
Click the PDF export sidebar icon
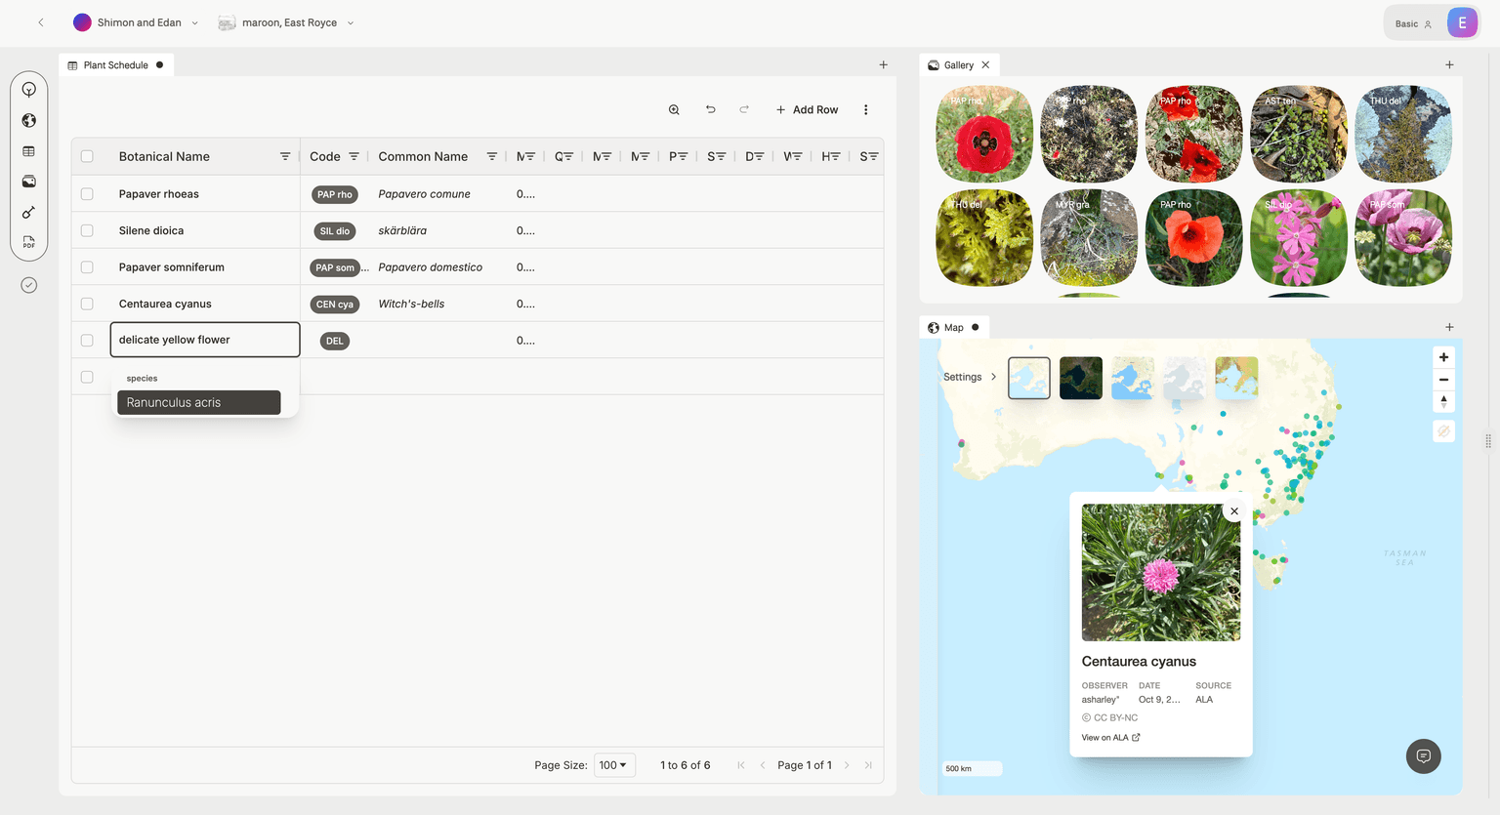tap(29, 242)
